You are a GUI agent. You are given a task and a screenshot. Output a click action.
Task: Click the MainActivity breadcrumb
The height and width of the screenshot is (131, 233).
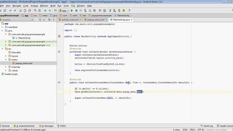(122, 16)
